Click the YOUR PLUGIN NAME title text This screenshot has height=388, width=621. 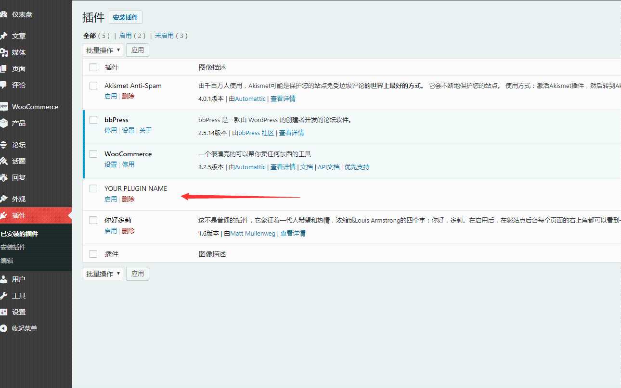tap(136, 188)
